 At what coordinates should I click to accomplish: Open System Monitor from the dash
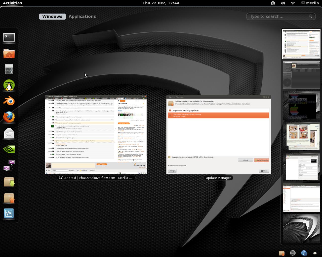(9, 214)
